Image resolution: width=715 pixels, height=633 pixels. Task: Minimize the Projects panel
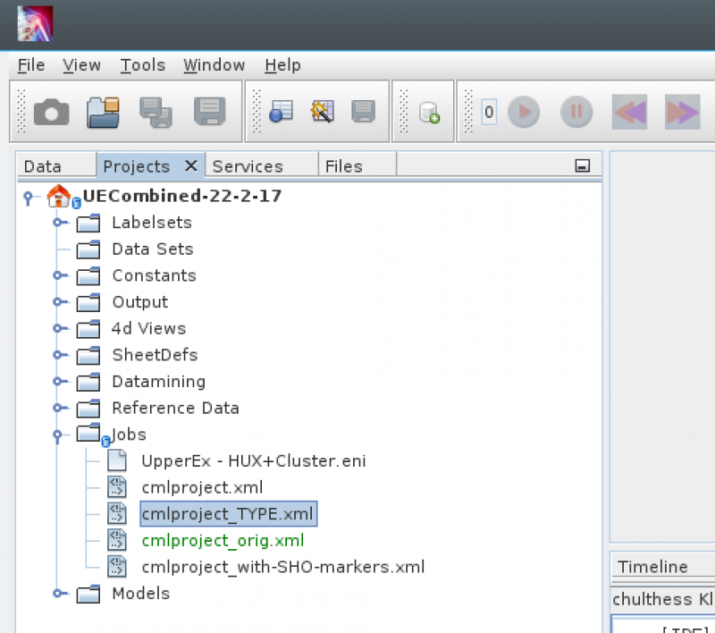(x=583, y=165)
